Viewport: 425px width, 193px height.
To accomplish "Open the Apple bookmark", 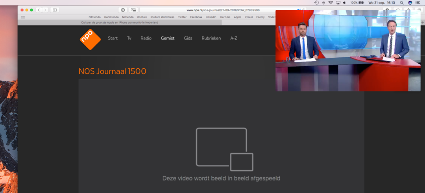I will click(x=237, y=17).
